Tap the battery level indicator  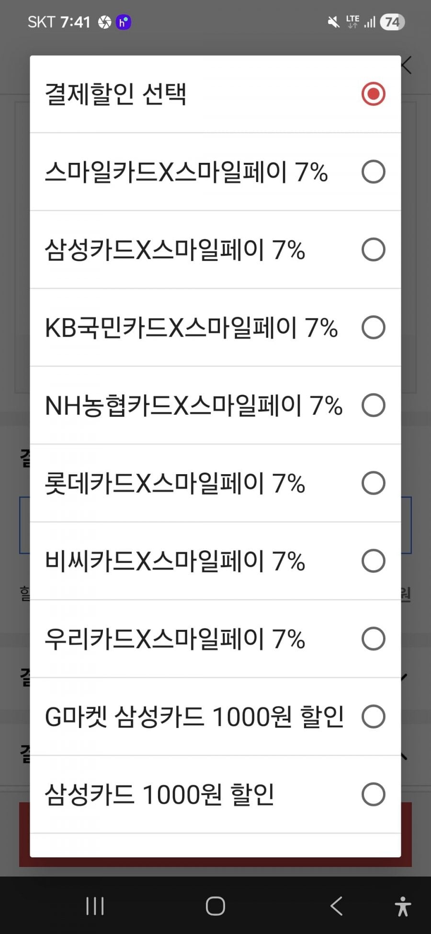(392, 22)
